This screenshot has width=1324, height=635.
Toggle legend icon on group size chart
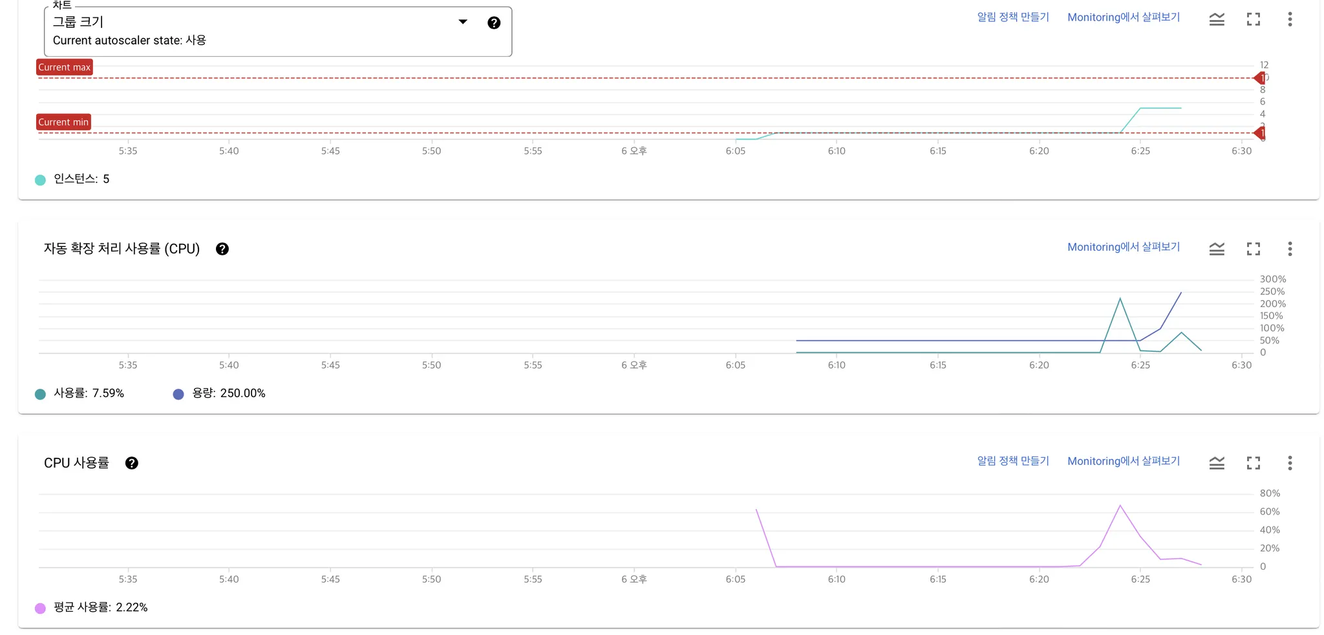coord(1217,19)
